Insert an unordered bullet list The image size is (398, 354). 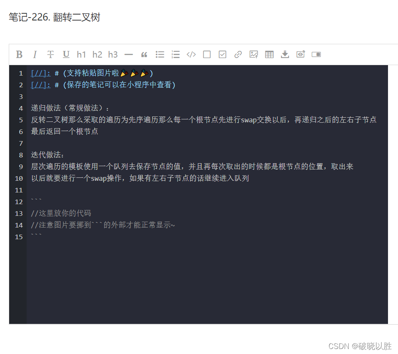[160, 54]
